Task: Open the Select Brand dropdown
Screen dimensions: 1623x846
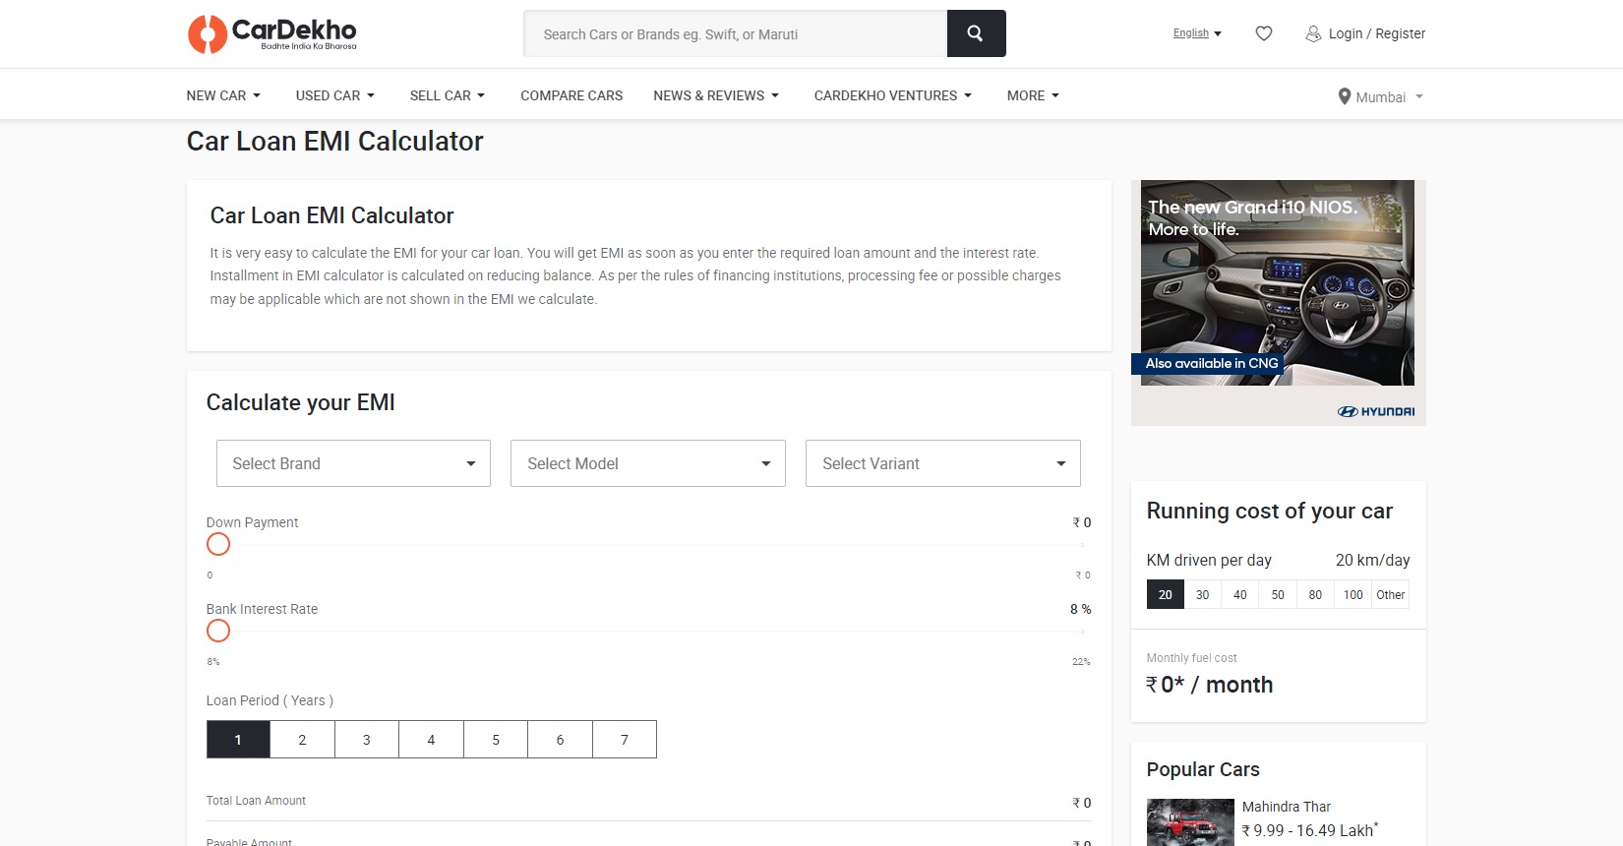Action: pos(353,463)
